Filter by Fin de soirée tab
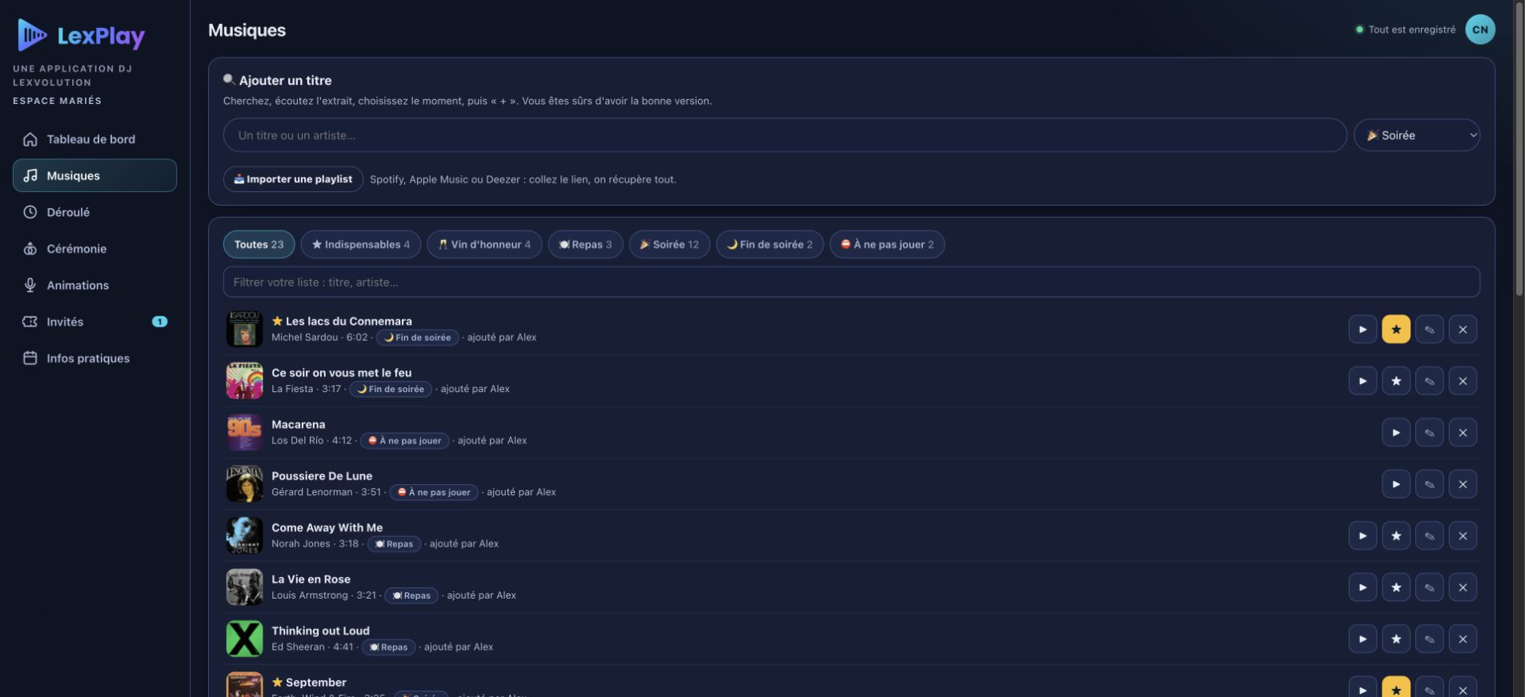Image resolution: width=1525 pixels, height=697 pixels. (769, 244)
